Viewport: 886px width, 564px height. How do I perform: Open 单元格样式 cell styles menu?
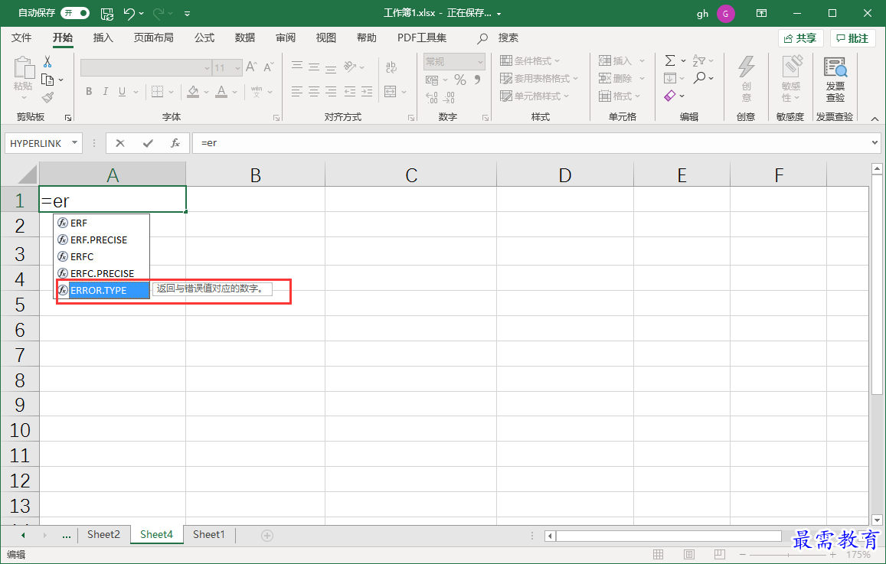[535, 96]
